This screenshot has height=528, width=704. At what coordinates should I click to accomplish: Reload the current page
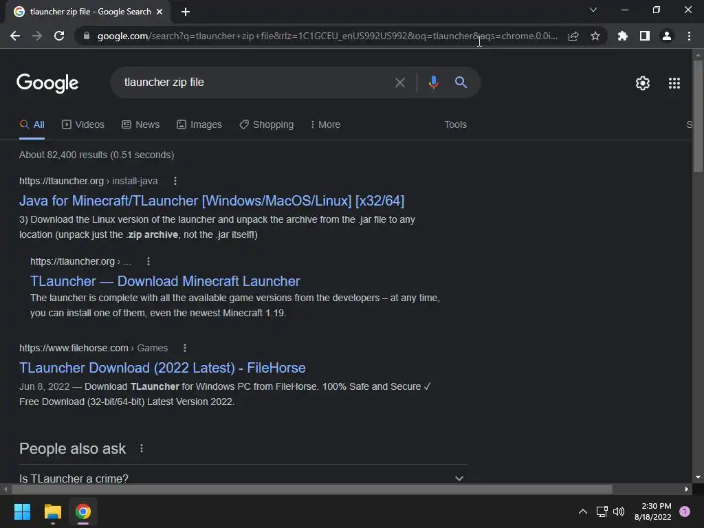59,36
